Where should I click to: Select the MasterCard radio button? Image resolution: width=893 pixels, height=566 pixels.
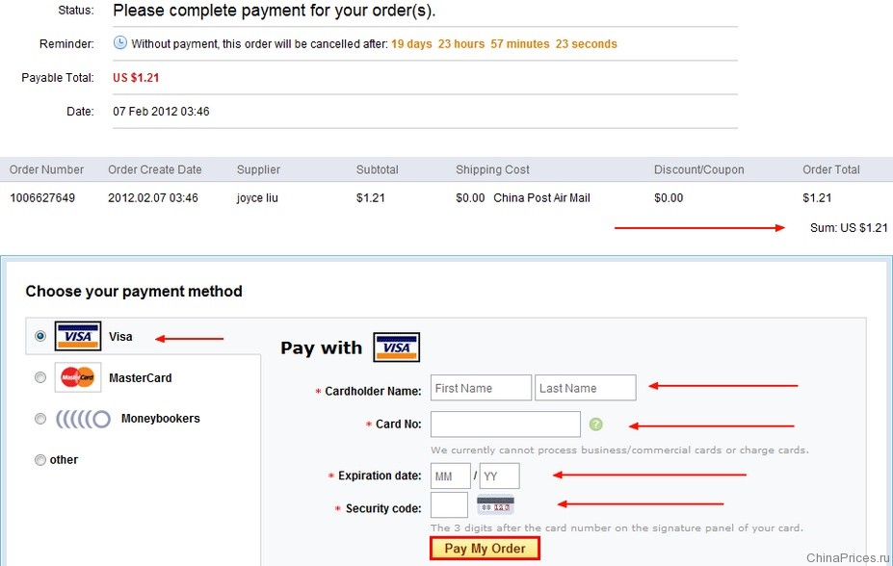(39, 378)
